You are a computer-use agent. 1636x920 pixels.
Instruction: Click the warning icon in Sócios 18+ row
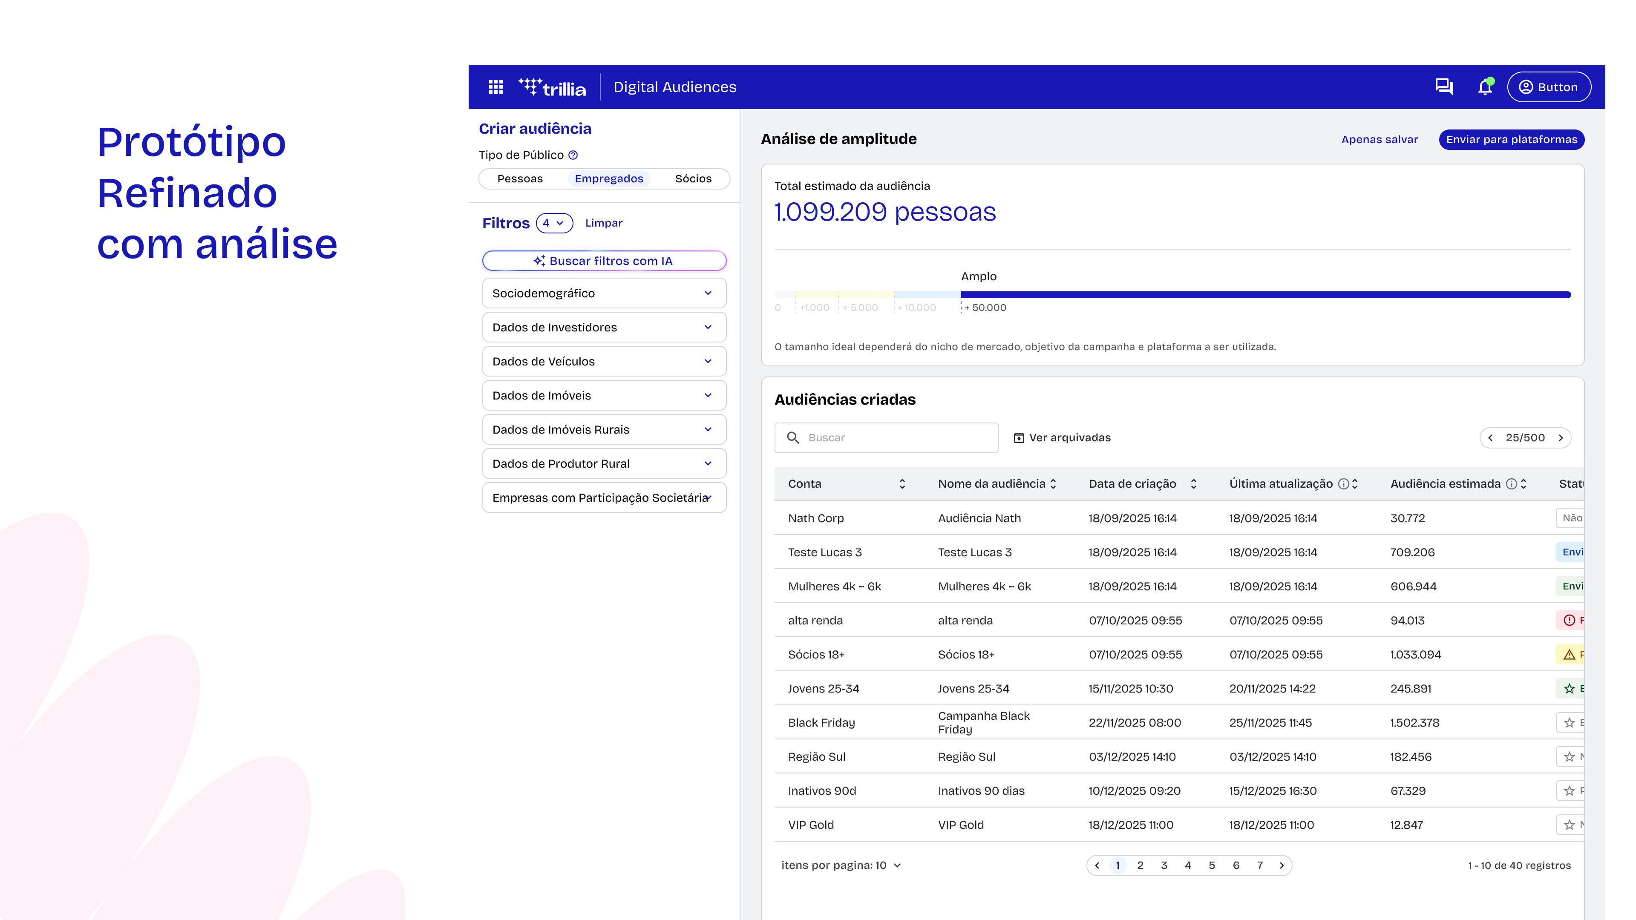[1569, 655]
